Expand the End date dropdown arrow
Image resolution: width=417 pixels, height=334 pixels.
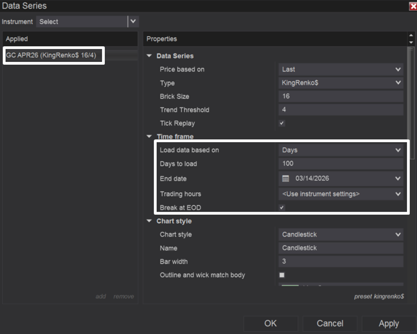(398, 178)
